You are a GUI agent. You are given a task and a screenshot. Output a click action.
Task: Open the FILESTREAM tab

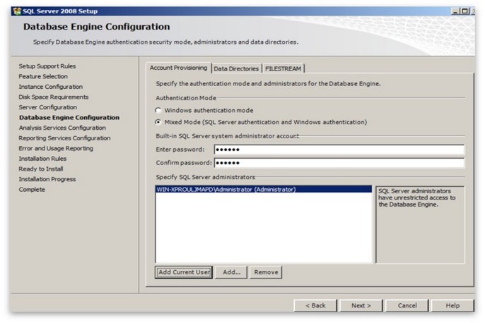283,68
